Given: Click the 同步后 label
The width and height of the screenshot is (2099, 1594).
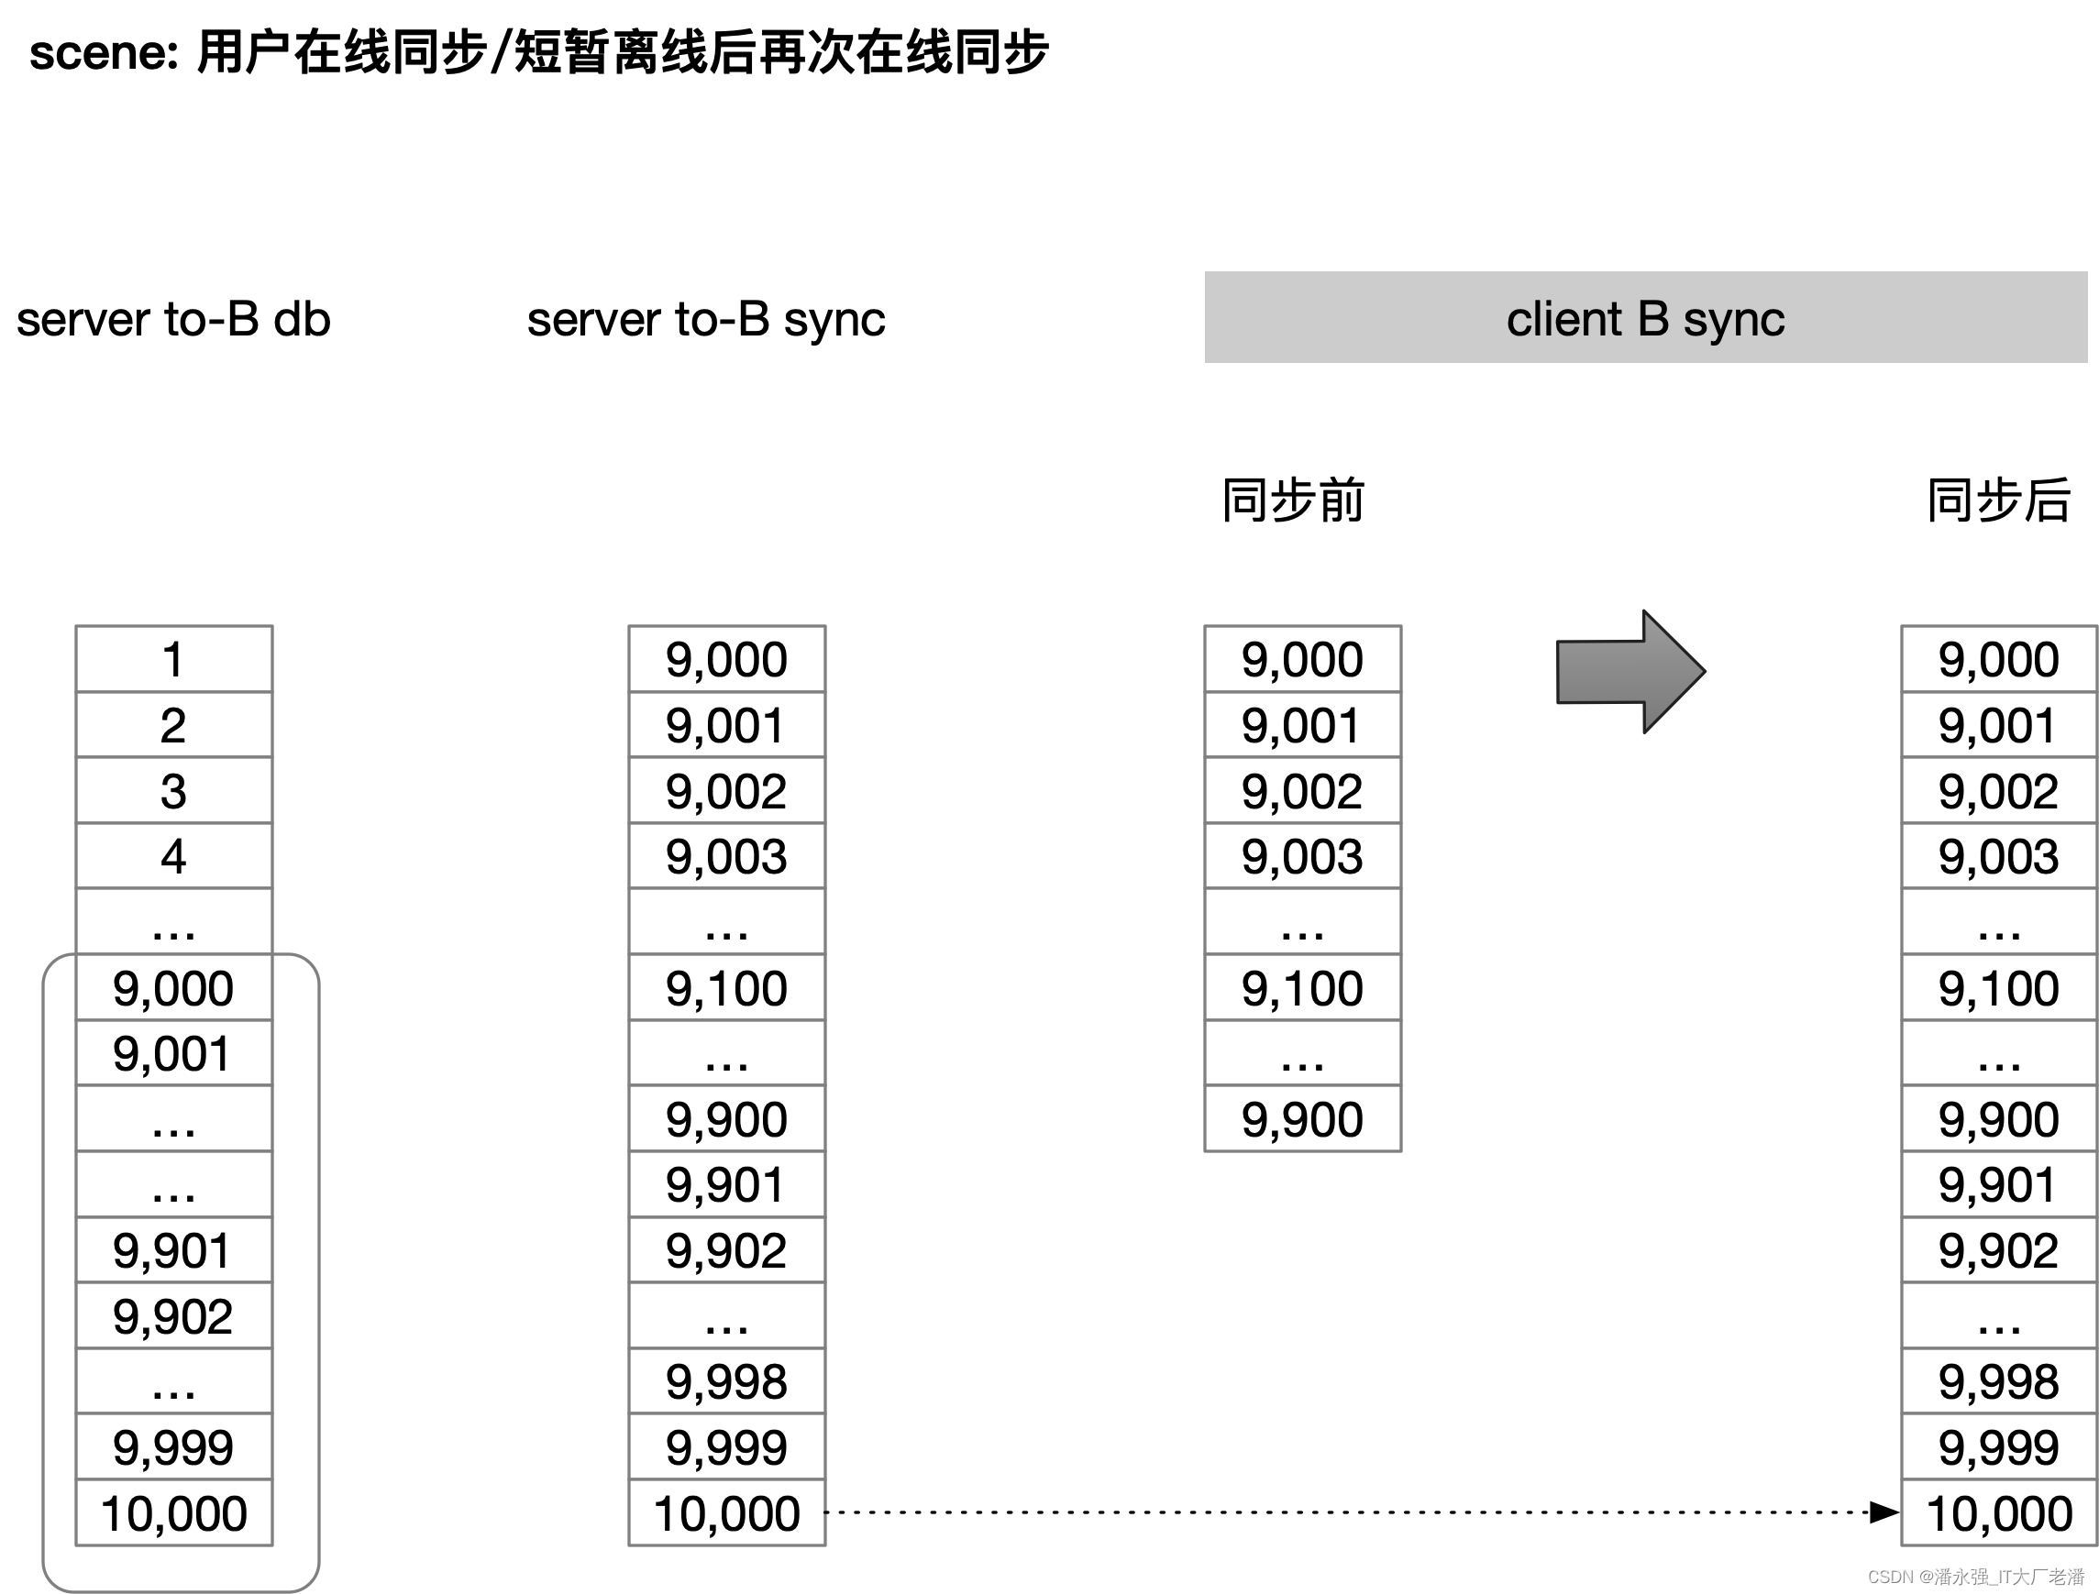Looking at the screenshot, I should click(x=1998, y=500).
